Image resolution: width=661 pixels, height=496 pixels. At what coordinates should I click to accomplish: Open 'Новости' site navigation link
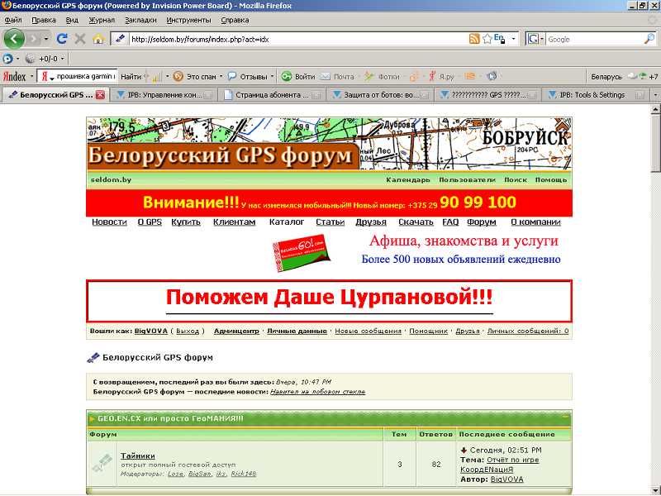[109, 222]
